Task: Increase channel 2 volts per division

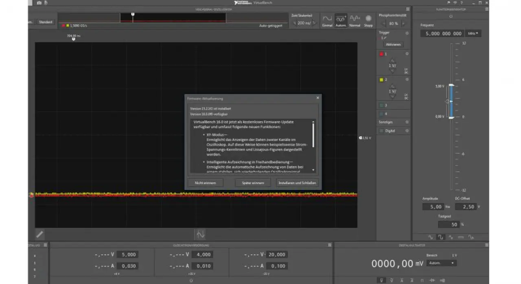Action: [392, 86]
